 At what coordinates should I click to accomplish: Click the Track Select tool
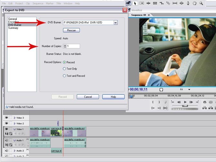142,3
